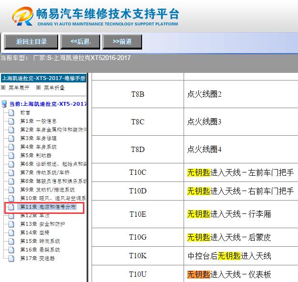Open 第15章 转向系统
The height and width of the screenshot is (282, 298).
click(x=40, y=241)
